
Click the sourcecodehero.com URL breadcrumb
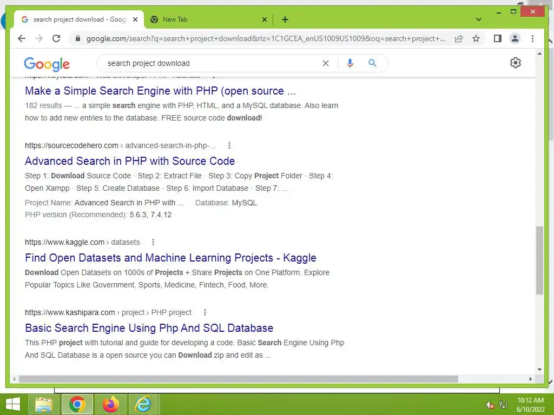pos(120,145)
